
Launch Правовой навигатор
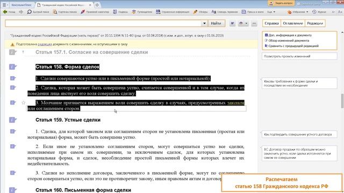point(95,12)
